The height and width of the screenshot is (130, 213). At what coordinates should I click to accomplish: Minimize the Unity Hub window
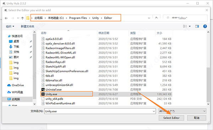[x=188, y=3]
